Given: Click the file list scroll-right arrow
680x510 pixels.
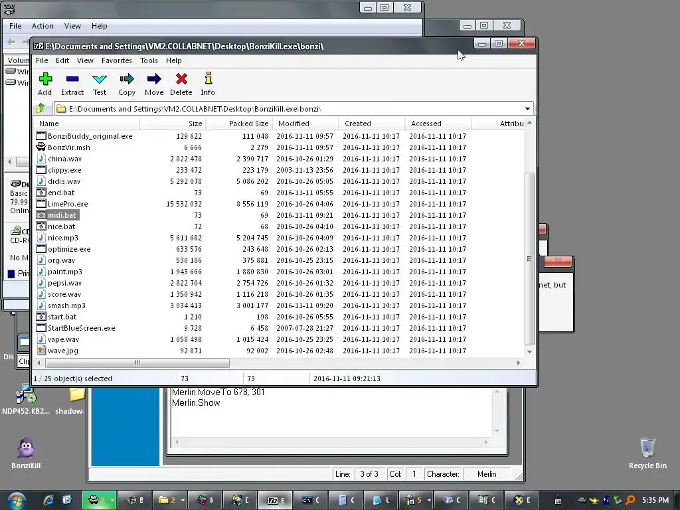Looking at the screenshot, I should [518, 363].
